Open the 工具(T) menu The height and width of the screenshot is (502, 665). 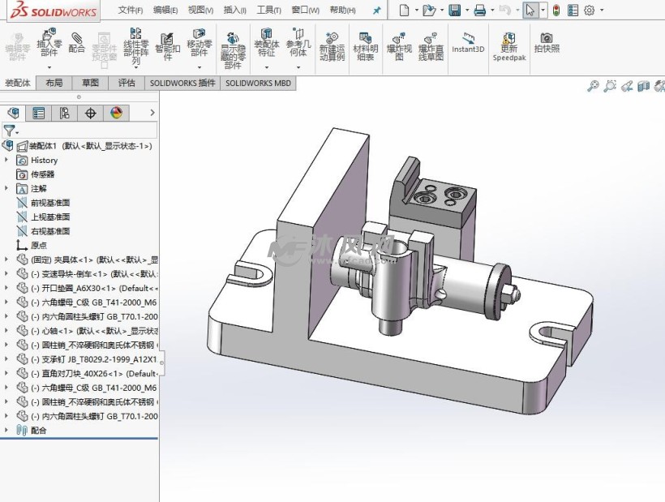coord(268,11)
